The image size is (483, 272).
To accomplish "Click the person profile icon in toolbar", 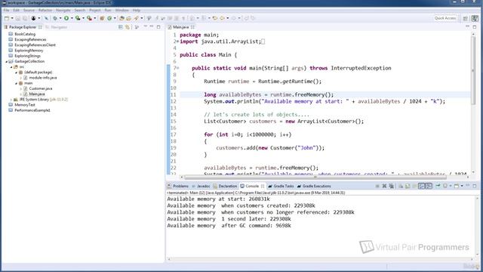I will pyautogui.click(x=33, y=18).
